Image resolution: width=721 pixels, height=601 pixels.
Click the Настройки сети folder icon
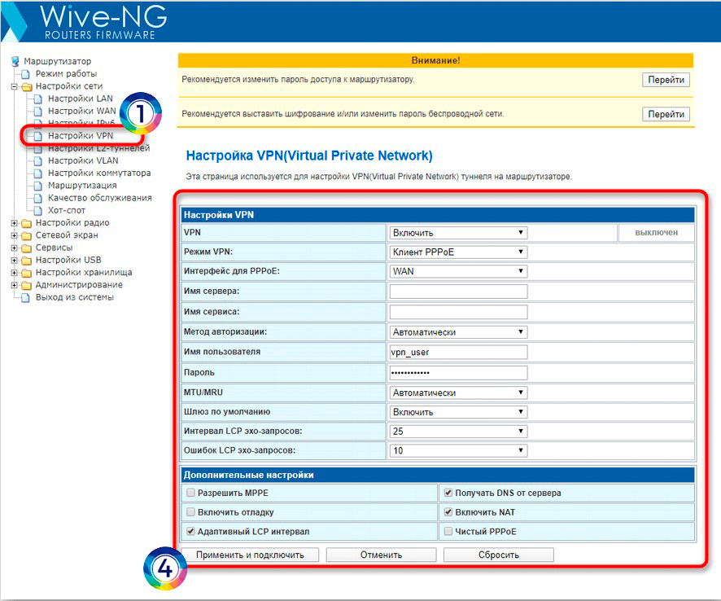27,86
